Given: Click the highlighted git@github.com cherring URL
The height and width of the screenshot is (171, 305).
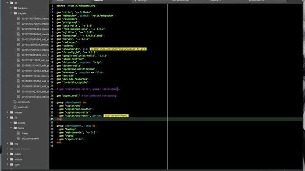Looking at the screenshot, I should point(118,49).
